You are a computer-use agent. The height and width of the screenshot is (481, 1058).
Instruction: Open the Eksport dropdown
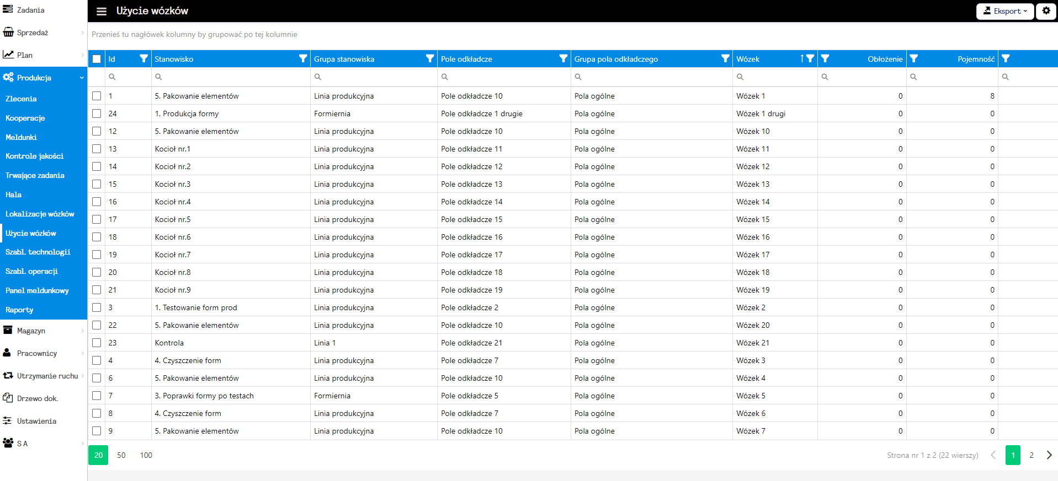(x=1004, y=11)
